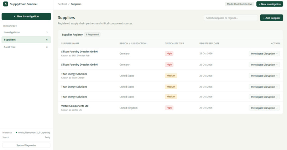
Task: Click the Suppliers breadcrumb item
Action: tap(76, 4)
